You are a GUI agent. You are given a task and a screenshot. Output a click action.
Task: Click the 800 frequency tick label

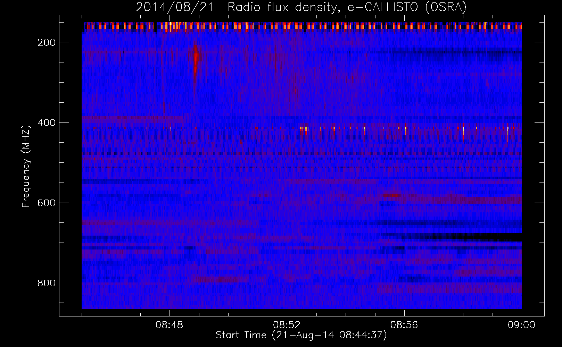[x=46, y=283]
